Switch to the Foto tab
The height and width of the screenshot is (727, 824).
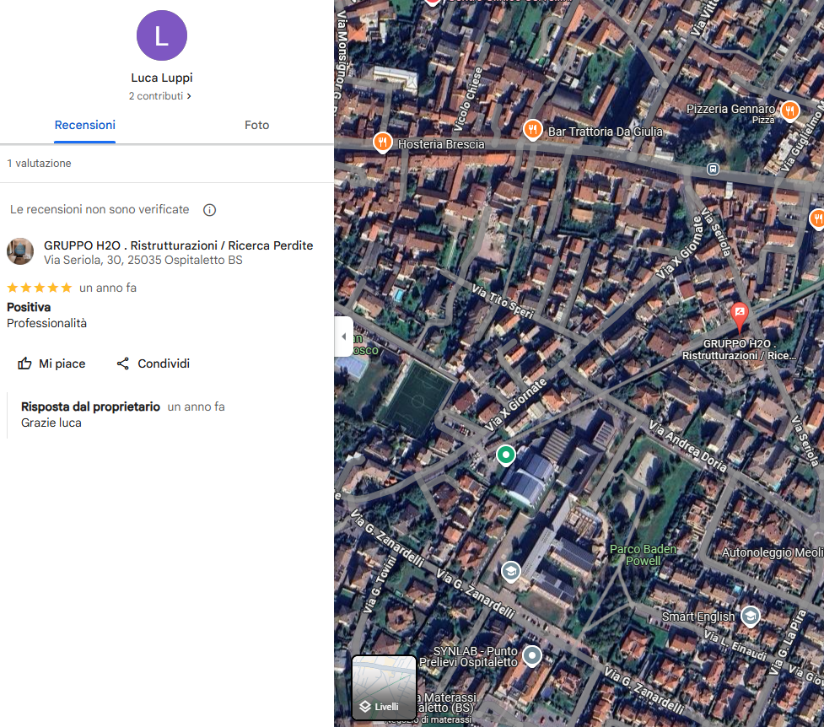pos(256,125)
